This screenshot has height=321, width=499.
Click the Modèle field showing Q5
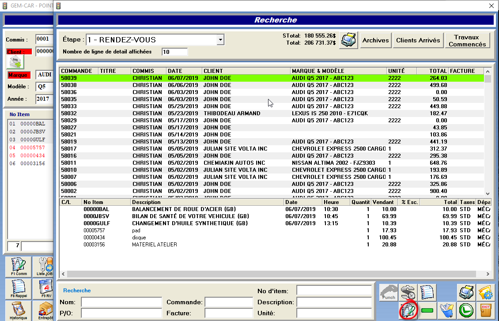click(44, 87)
